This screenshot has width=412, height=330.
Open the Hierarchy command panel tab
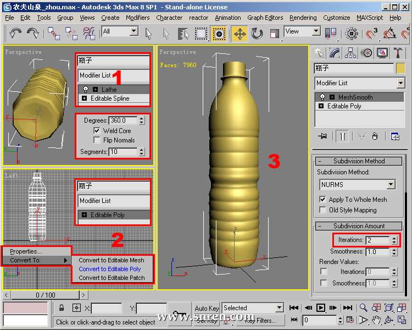coord(350,53)
